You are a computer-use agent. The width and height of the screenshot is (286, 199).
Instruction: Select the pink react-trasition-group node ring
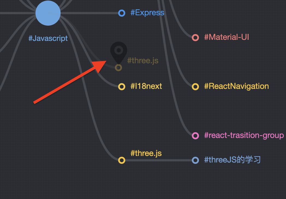click(x=195, y=135)
